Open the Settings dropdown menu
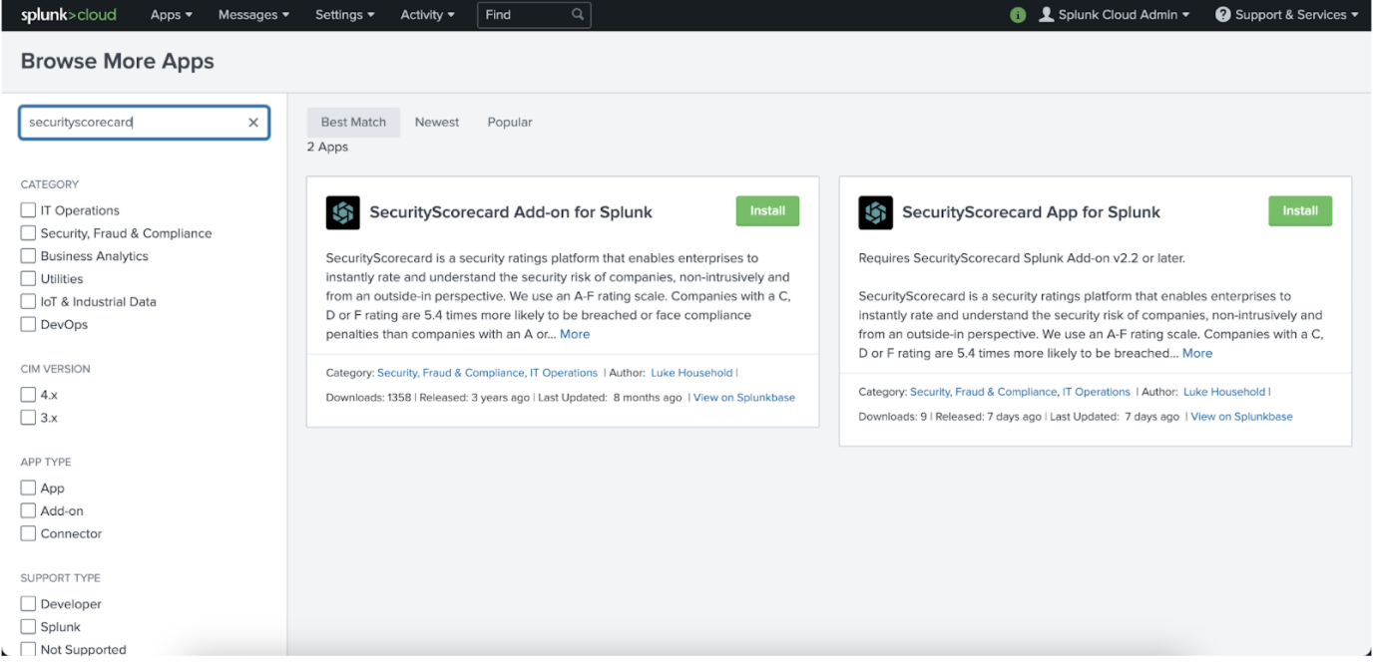 click(345, 15)
